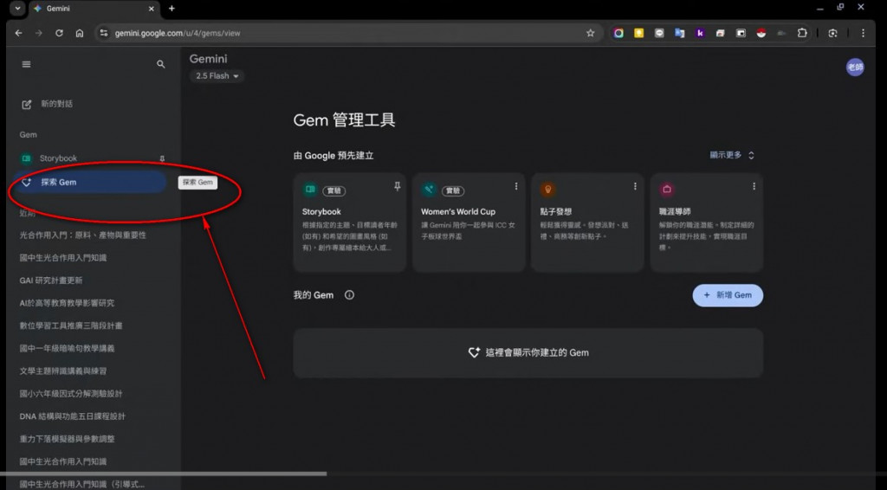Bookmark this page with the star icon

coord(591,34)
